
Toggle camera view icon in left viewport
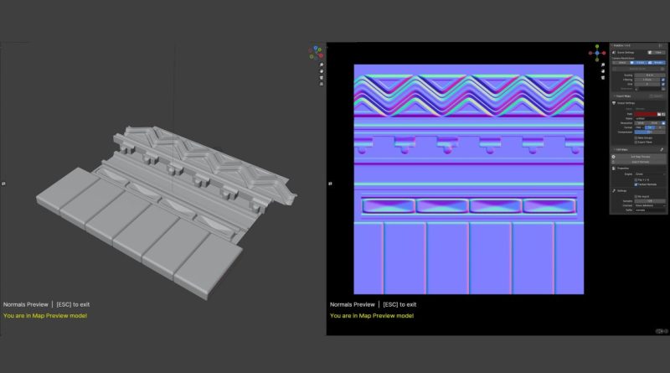[322, 78]
